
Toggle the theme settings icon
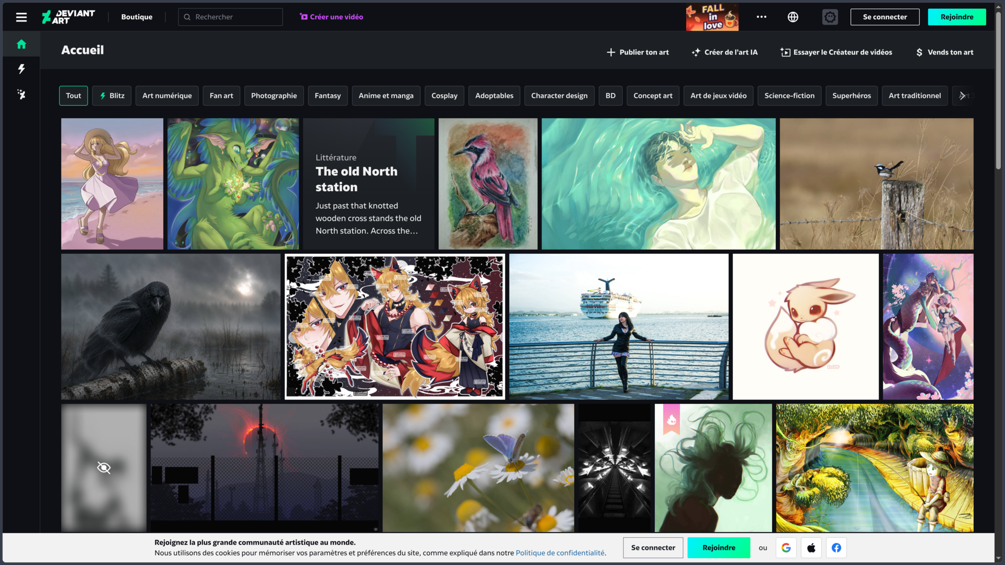point(830,17)
